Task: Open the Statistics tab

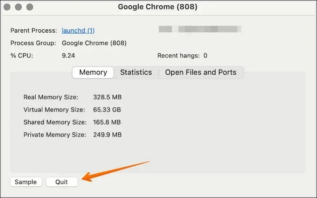Action: pyautogui.click(x=136, y=72)
